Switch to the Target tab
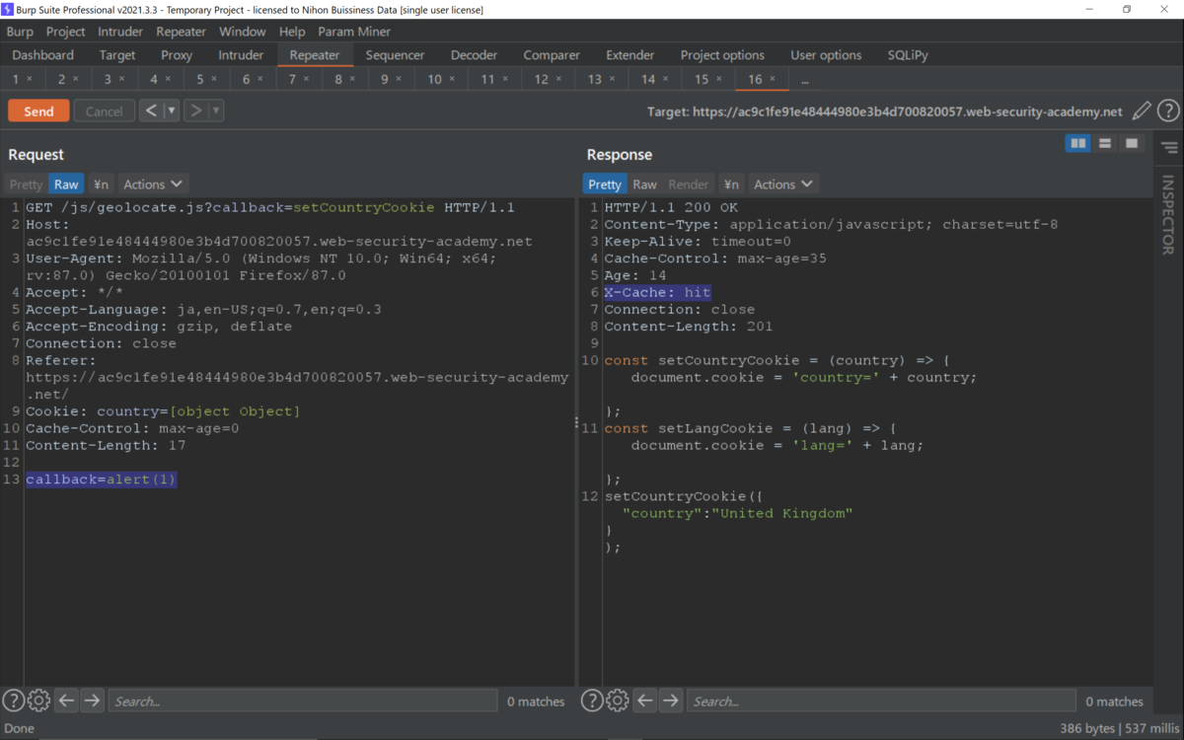 pyautogui.click(x=117, y=55)
